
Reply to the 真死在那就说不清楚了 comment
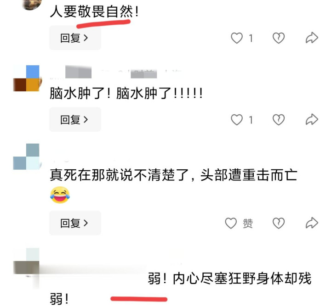coord(75,223)
